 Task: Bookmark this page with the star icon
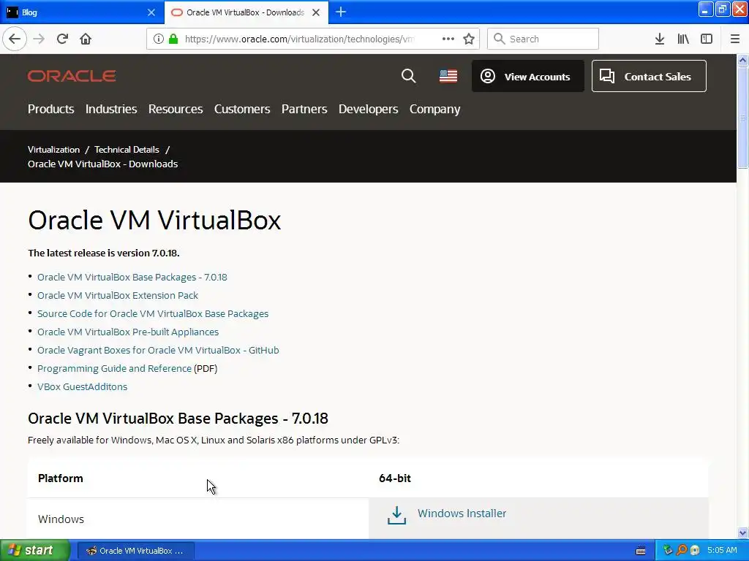pos(469,39)
